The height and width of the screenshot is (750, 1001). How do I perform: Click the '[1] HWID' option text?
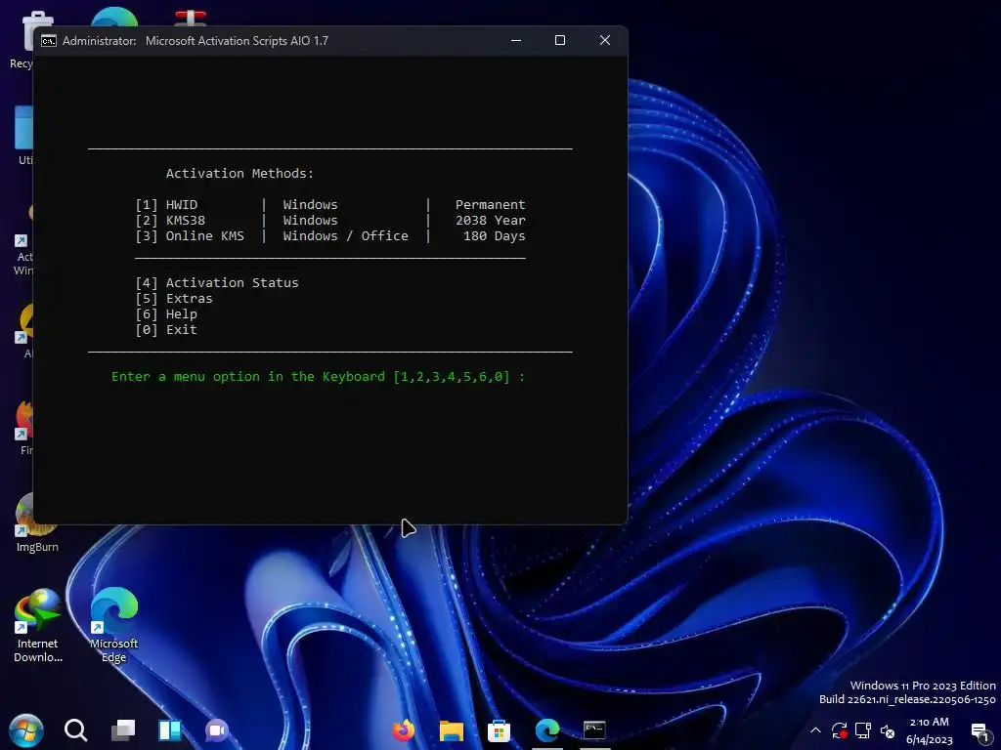[x=166, y=205]
